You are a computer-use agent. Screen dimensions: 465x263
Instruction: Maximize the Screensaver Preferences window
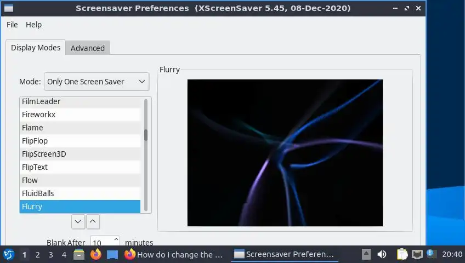click(407, 8)
